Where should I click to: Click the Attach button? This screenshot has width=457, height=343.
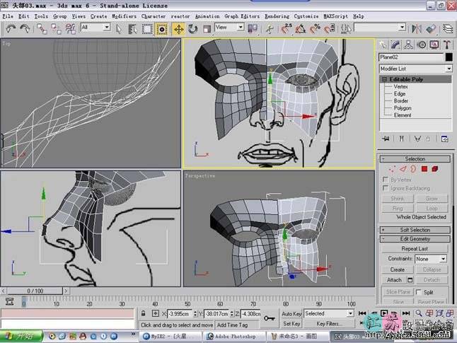pyautogui.click(x=394, y=280)
